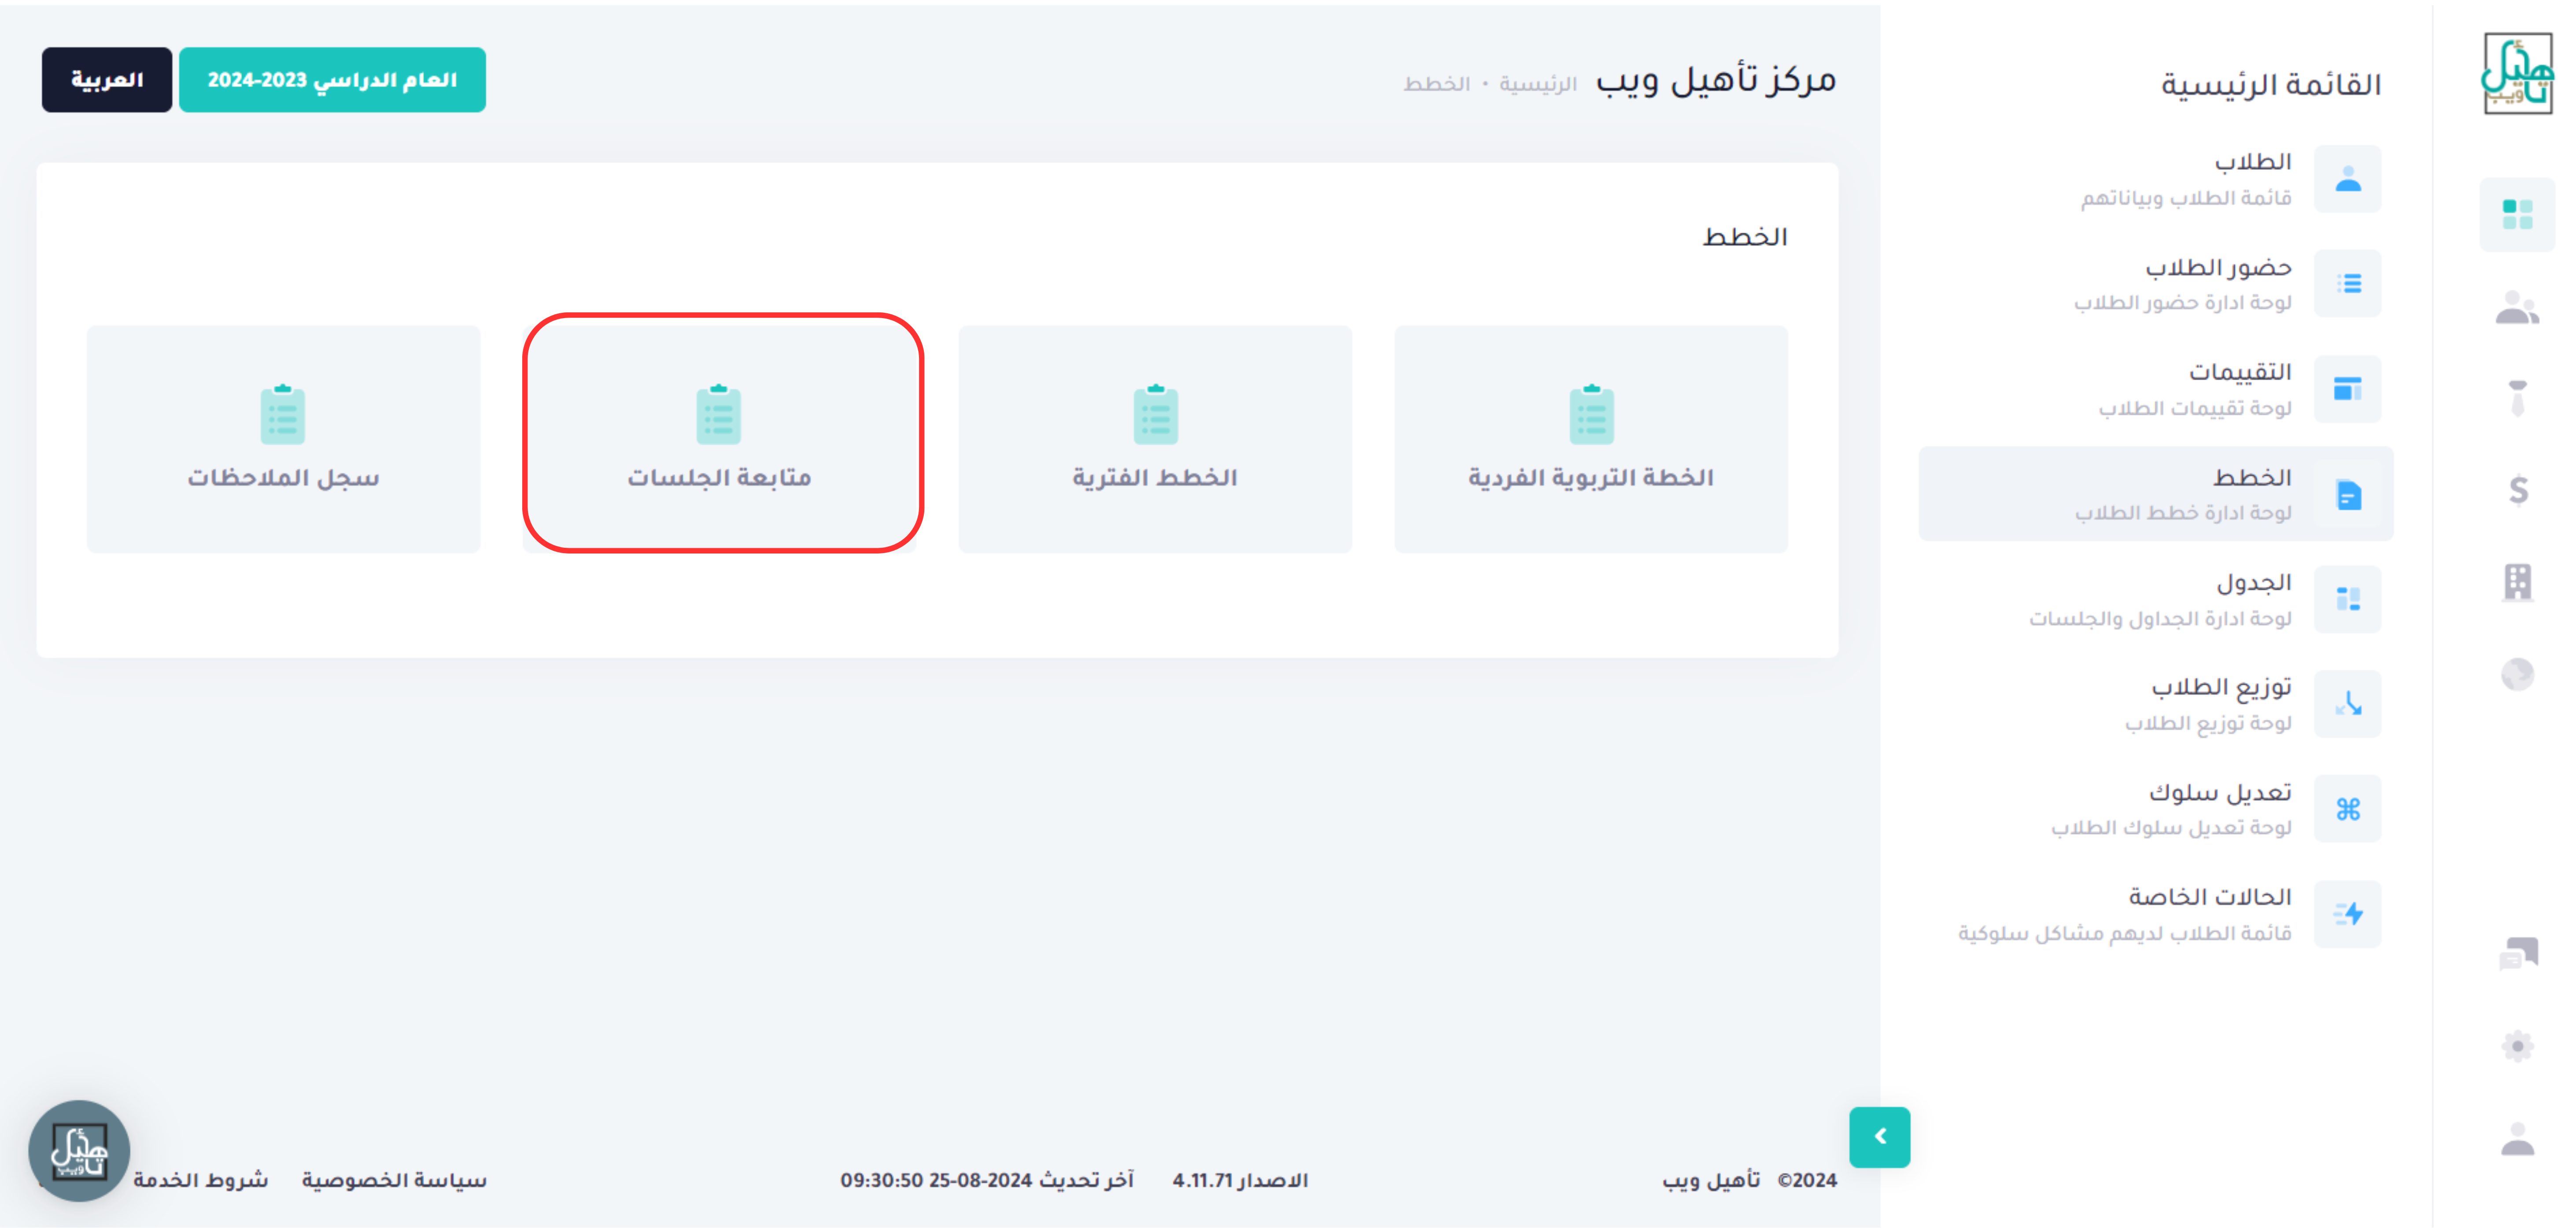Open الحالات الخاصة menu item
This screenshot has width=2576, height=1228.
tap(2155, 913)
